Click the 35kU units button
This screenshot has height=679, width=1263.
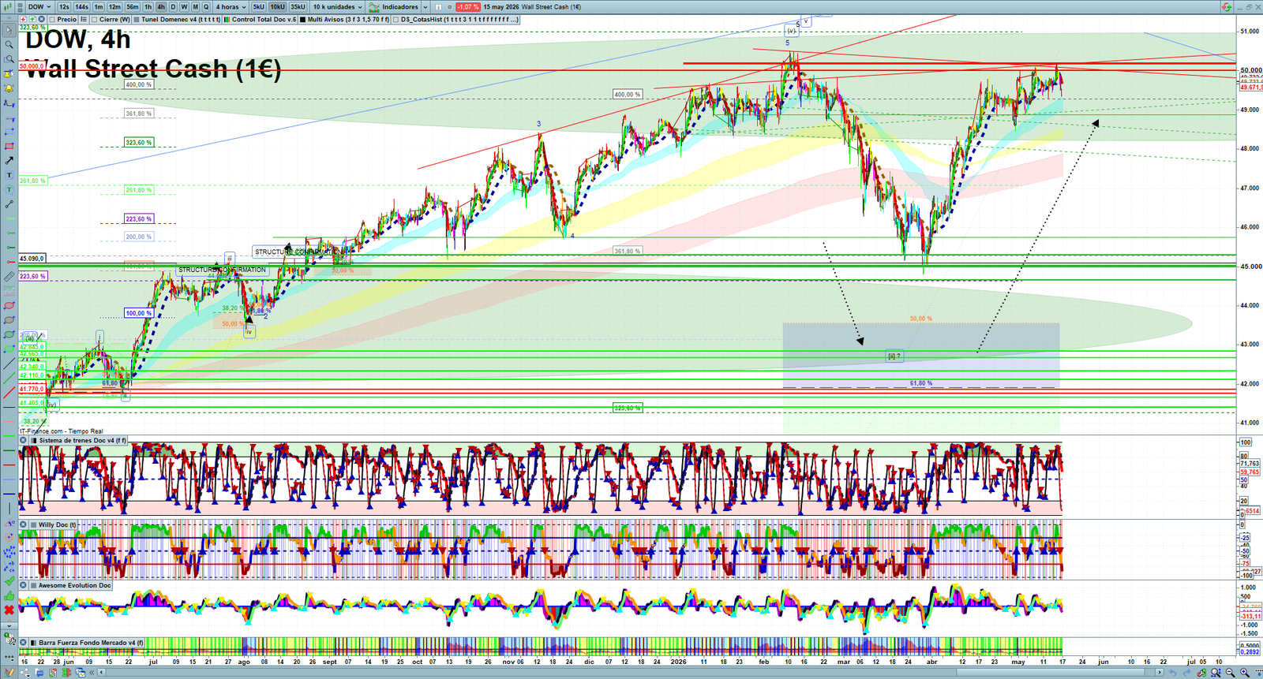click(x=298, y=7)
